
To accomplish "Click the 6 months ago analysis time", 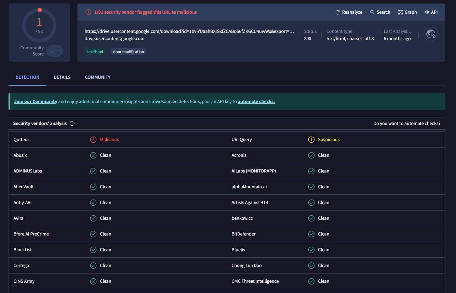I will (397, 39).
